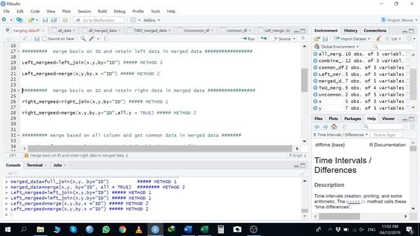Open Chrome from the taskbar
Image resolution: width=420 pixels, height=236 pixels.
tap(123, 229)
